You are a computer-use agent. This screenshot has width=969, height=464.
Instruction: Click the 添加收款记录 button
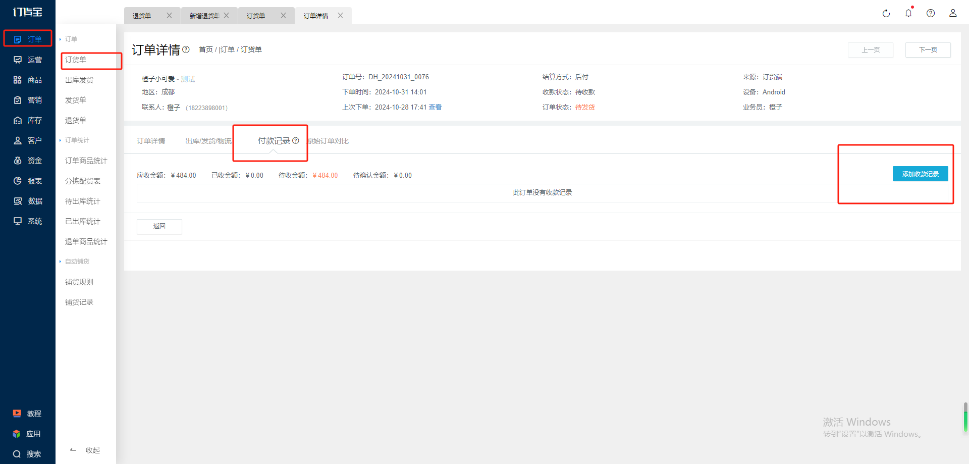921,174
